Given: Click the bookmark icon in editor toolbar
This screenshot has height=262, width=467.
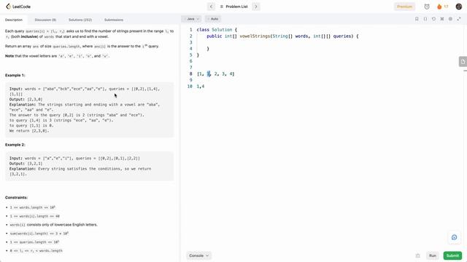Looking at the screenshot, I should (x=417, y=19).
